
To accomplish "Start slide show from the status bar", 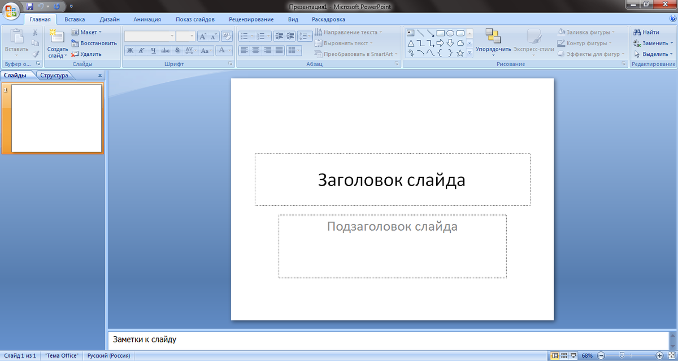I will 573,355.
